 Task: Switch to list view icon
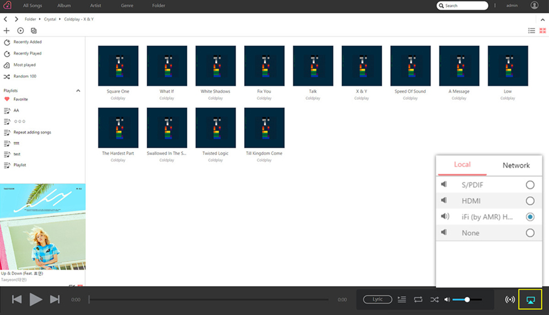click(x=531, y=31)
